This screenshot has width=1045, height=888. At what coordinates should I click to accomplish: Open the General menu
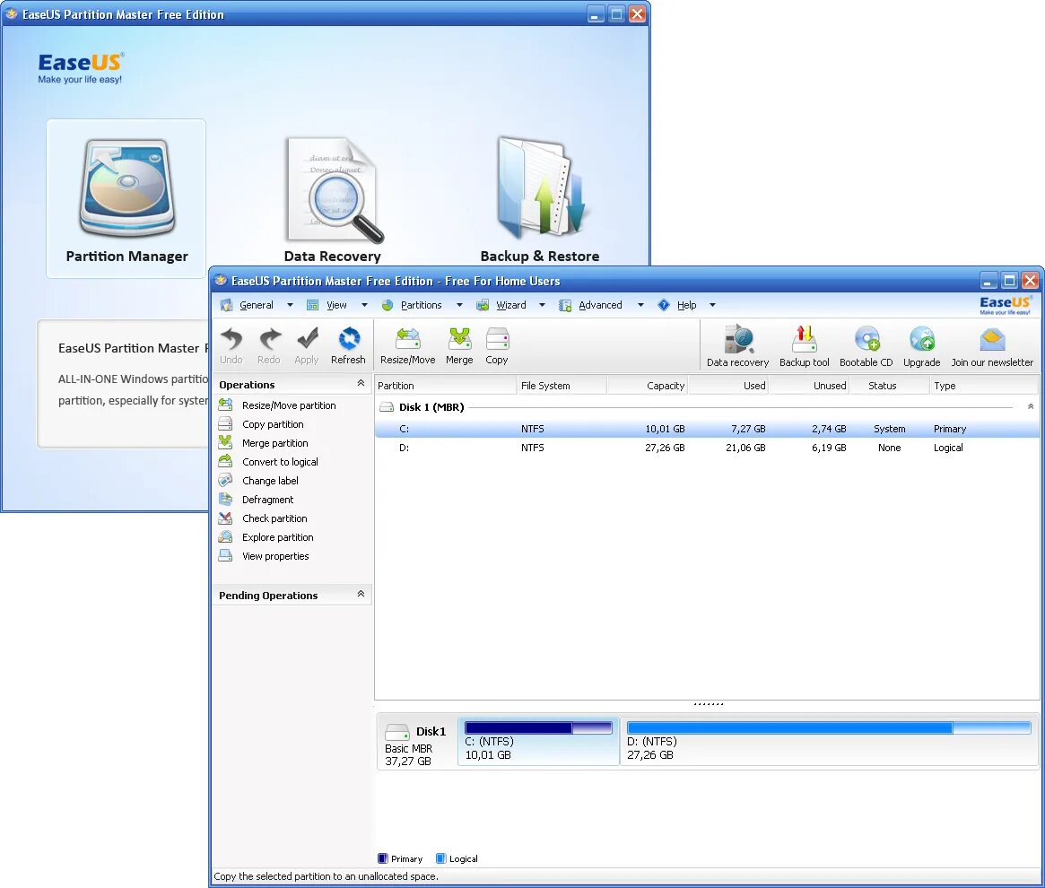pyautogui.click(x=256, y=305)
